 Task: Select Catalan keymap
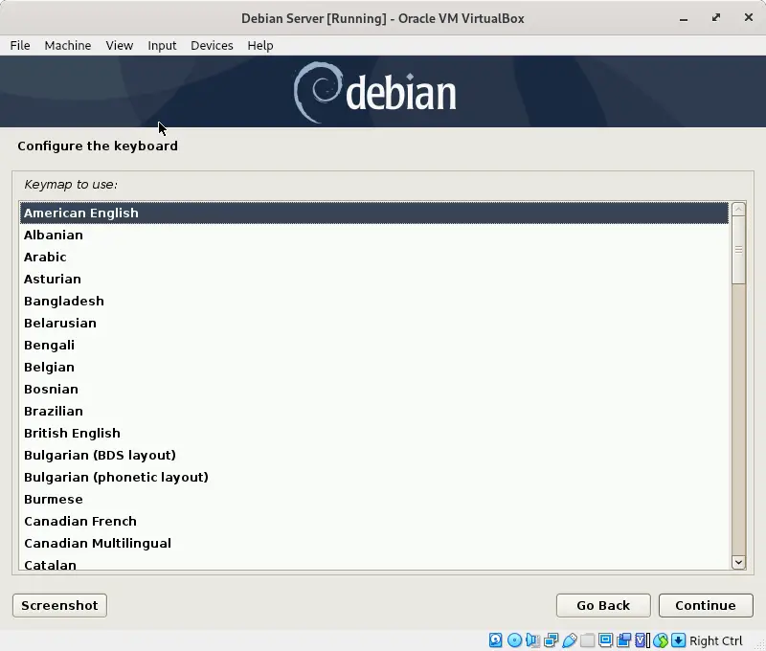pyautogui.click(x=374, y=562)
